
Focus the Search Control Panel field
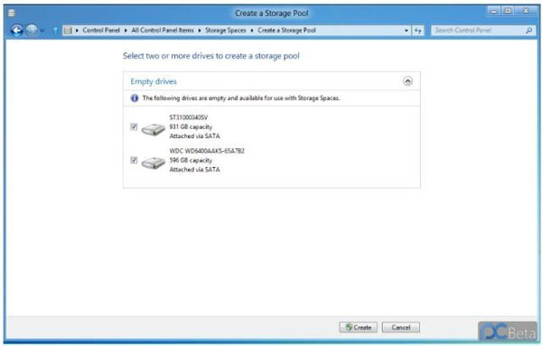point(479,31)
